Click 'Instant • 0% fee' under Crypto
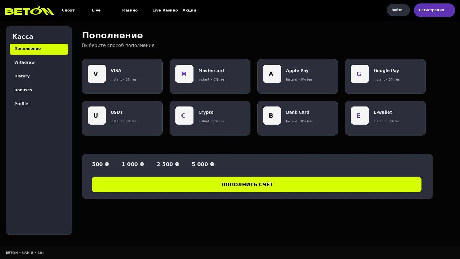 pos(211,121)
